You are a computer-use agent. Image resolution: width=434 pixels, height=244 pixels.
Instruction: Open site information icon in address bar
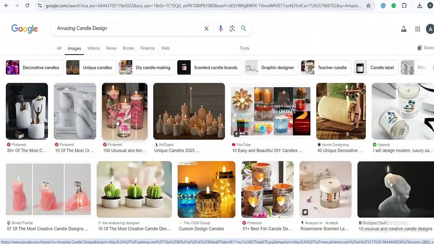(x=40, y=5)
